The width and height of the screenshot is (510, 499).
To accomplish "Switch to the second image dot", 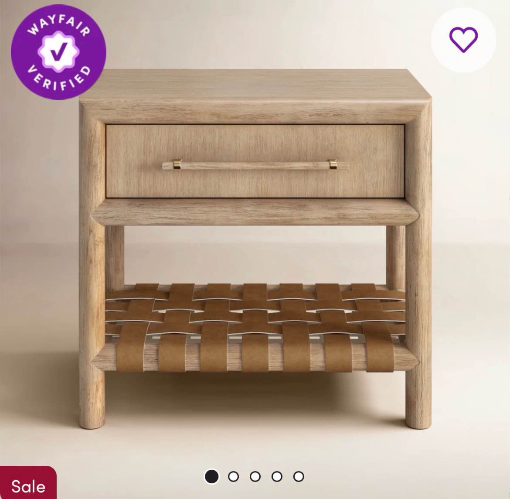I will tap(234, 477).
